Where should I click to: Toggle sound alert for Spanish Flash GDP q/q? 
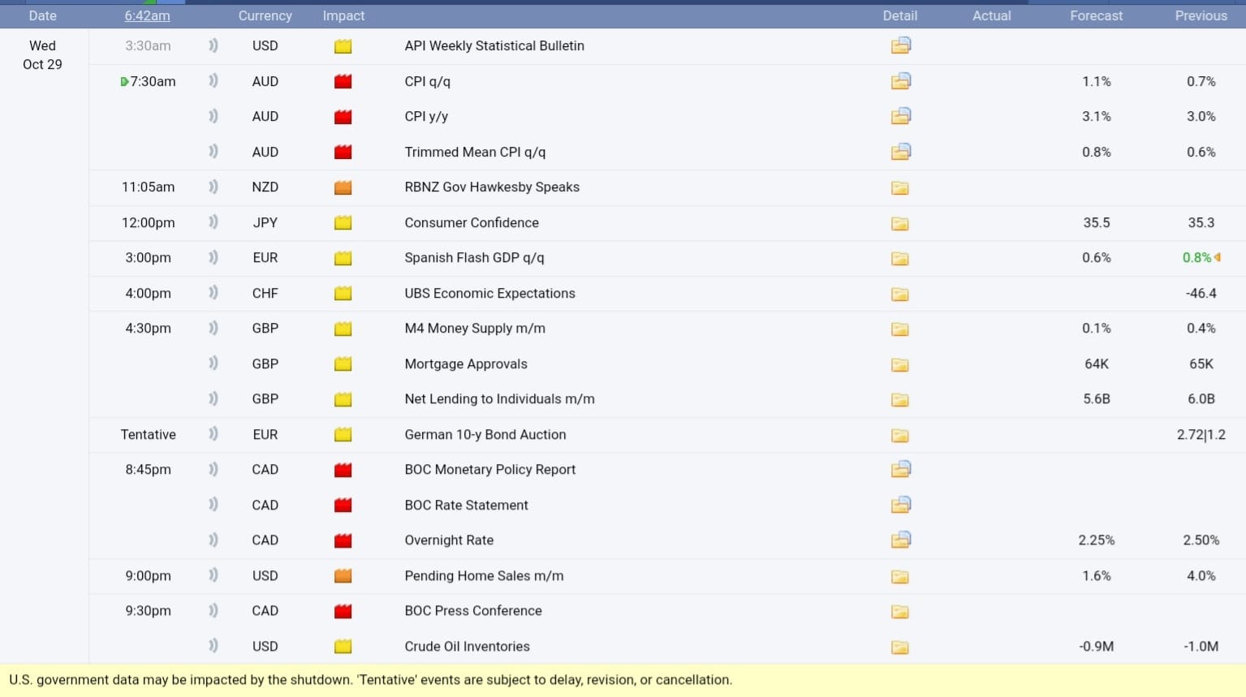pyautogui.click(x=213, y=258)
